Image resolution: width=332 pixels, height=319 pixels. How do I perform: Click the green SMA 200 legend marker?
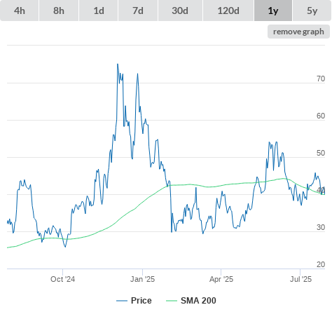(172, 301)
